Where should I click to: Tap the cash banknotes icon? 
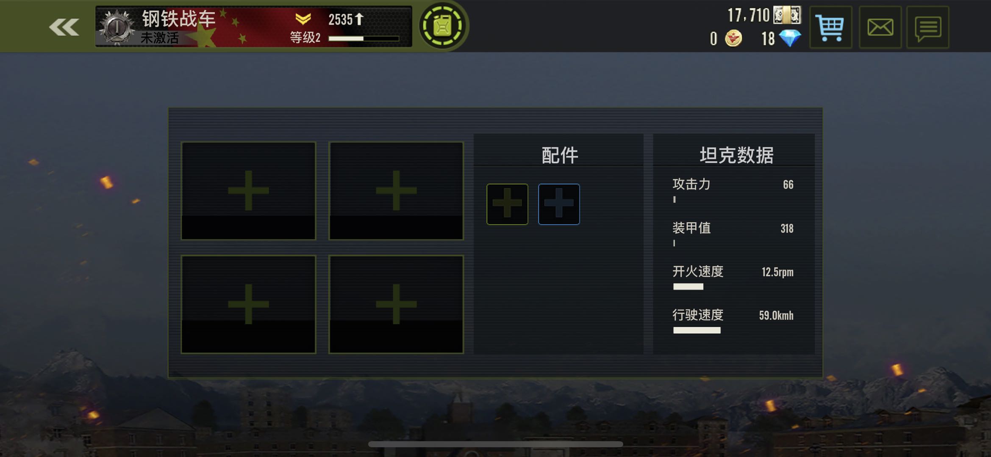point(787,15)
